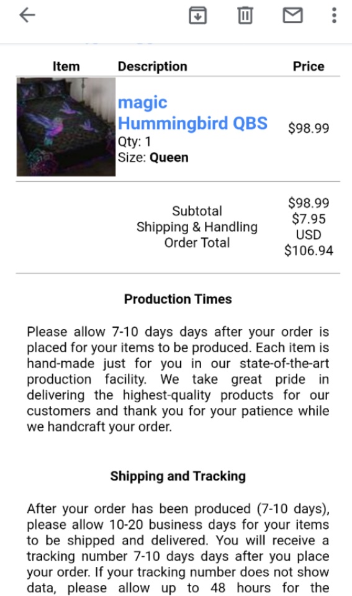The image size is (352, 596).
Task: Tap the Production Times heading
Action: click(x=178, y=299)
